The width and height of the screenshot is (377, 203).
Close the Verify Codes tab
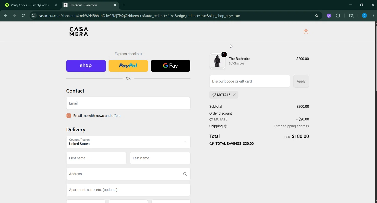[x=56, y=5]
